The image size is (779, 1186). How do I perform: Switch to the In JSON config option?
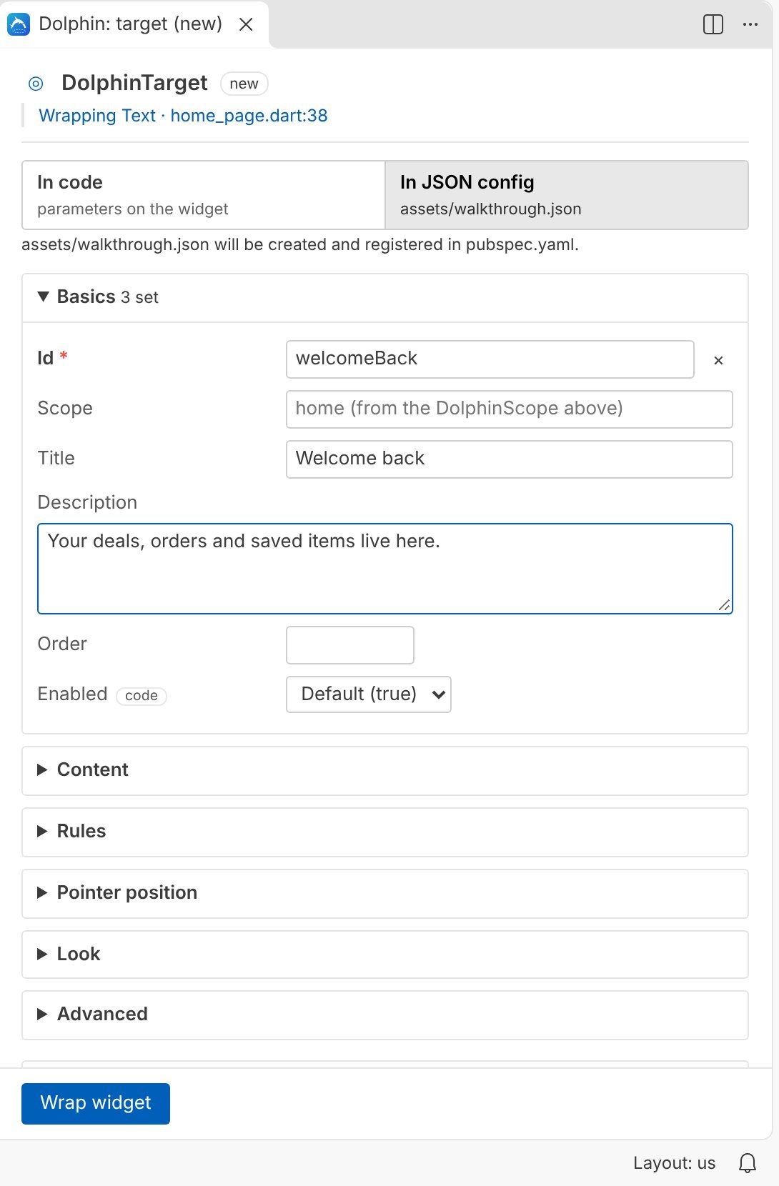pos(567,195)
